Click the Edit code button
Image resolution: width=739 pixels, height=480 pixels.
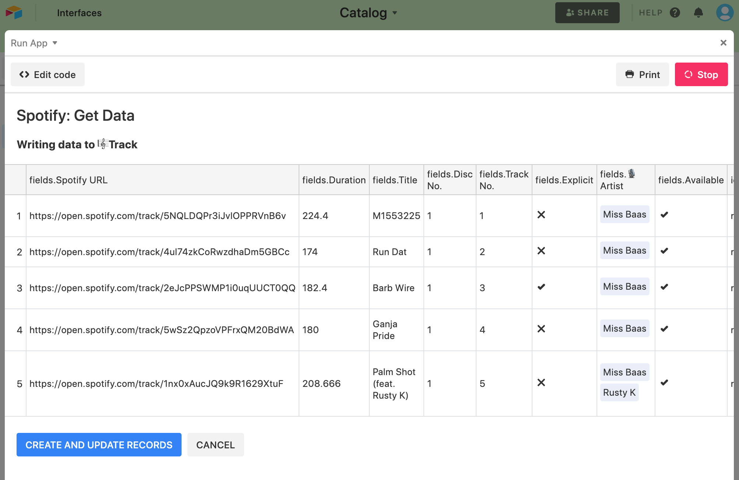[47, 74]
